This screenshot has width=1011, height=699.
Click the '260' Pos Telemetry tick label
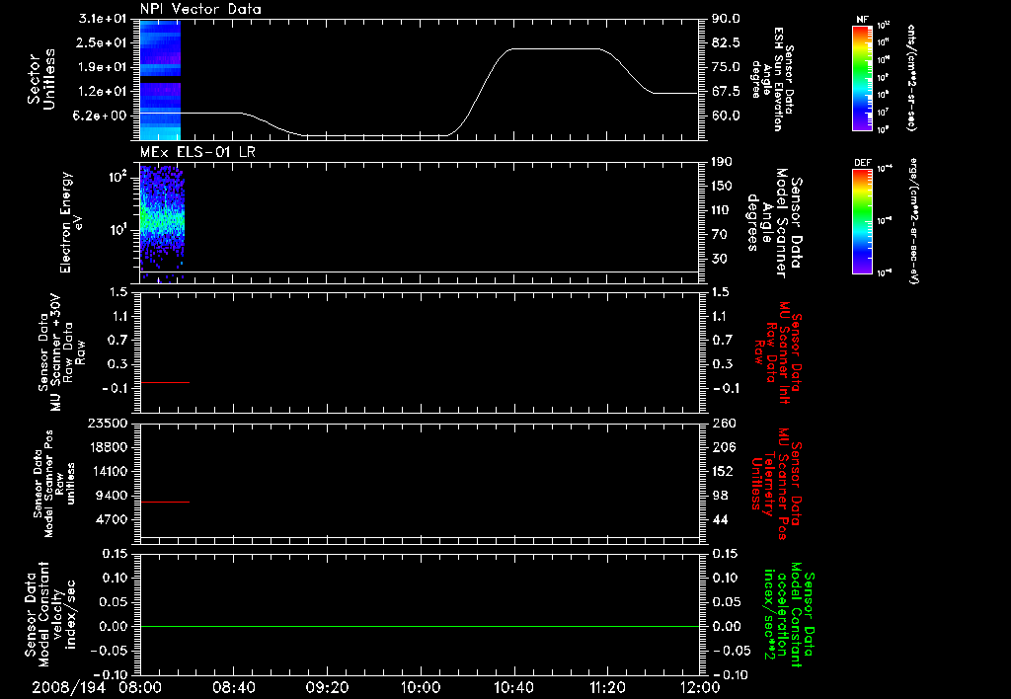pos(722,423)
